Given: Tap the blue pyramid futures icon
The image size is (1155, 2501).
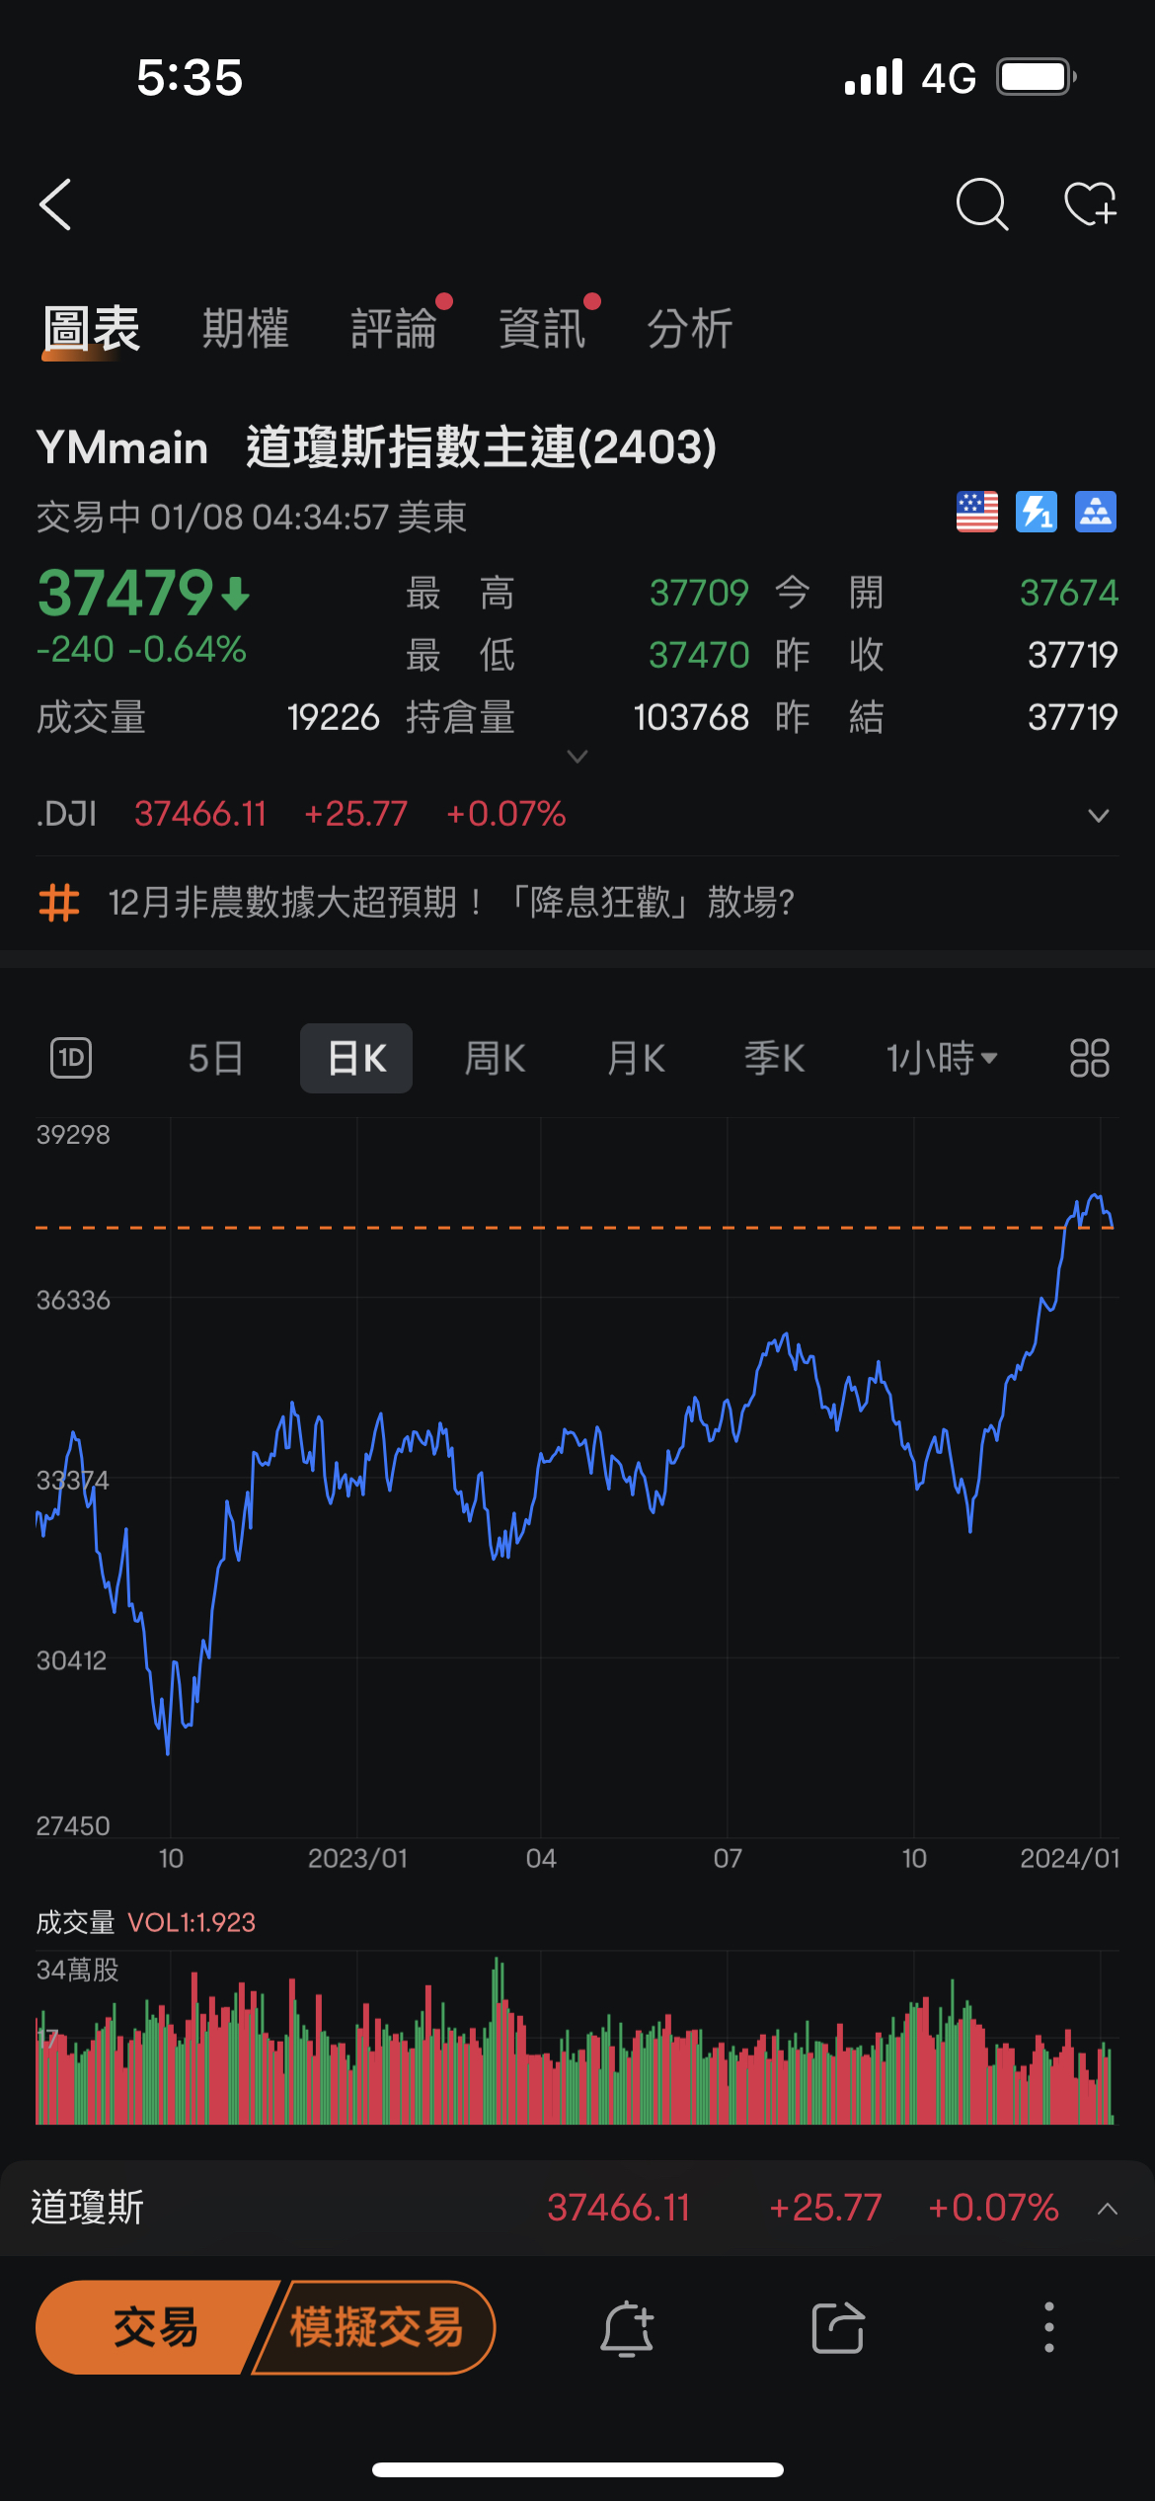Looking at the screenshot, I should pos(1096,512).
